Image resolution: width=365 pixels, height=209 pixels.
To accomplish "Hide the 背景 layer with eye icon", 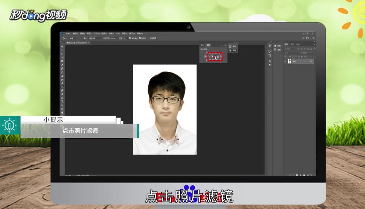I will click(286, 61).
